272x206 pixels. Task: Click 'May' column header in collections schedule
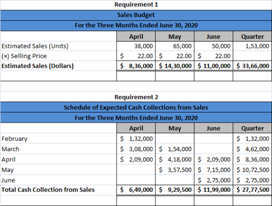(x=175, y=128)
